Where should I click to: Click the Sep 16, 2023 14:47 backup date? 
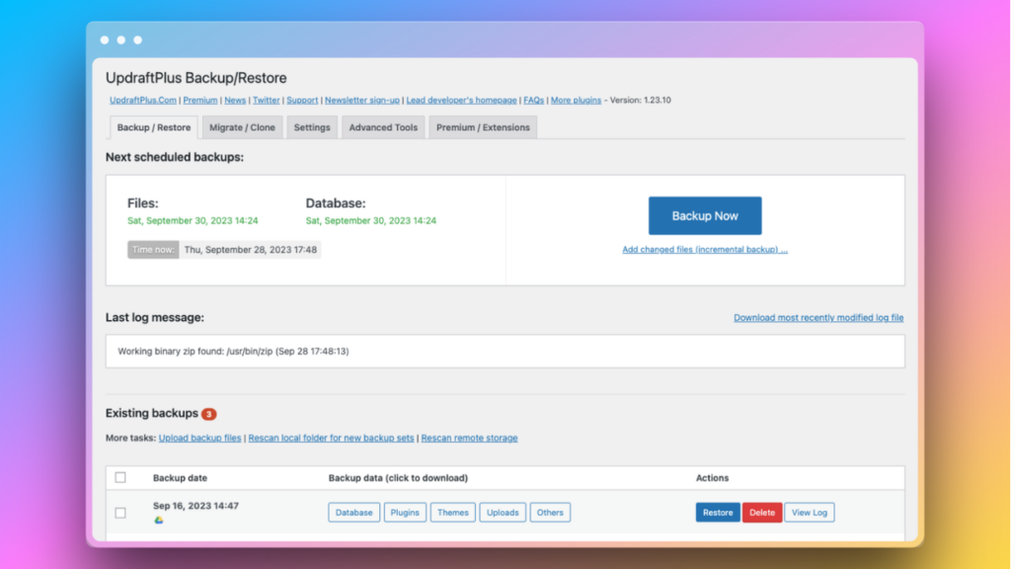[195, 506]
